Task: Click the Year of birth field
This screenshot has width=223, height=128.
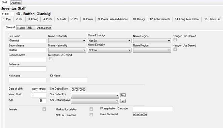Action: coord(39,95)
